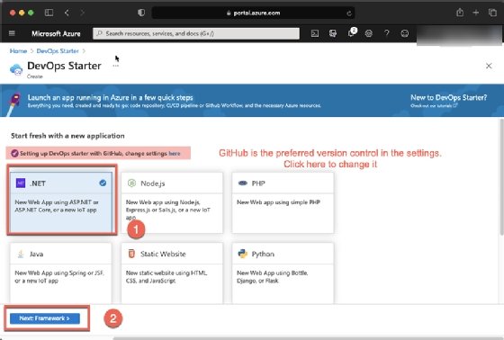Image resolution: width=504 pixels, height=340 pixels.
Task: Open 'Check out our tutorials' link
Action: pyautogui.click(x=434, y=106)
